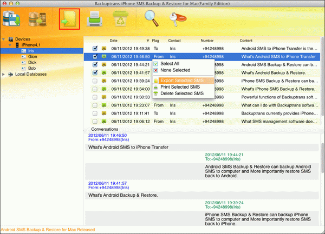Check the 19:34:00 message checkbox

tap(95, 89)
